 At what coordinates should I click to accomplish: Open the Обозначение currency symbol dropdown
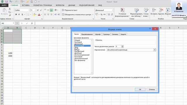[155, 50]
